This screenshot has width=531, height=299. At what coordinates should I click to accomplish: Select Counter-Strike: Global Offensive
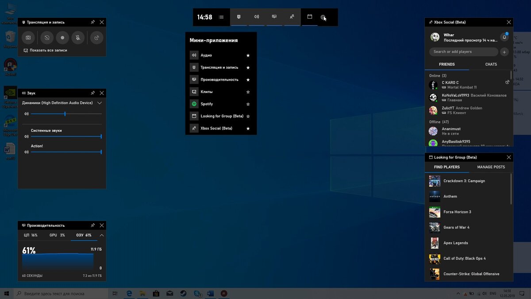click(467, 274)
